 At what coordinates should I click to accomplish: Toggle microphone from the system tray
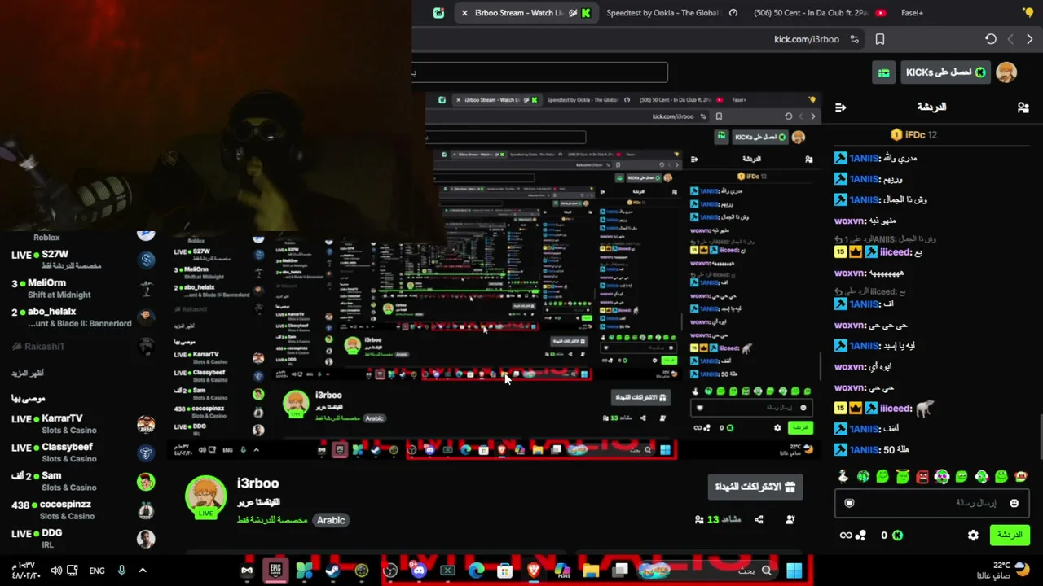tap(121, 571)
